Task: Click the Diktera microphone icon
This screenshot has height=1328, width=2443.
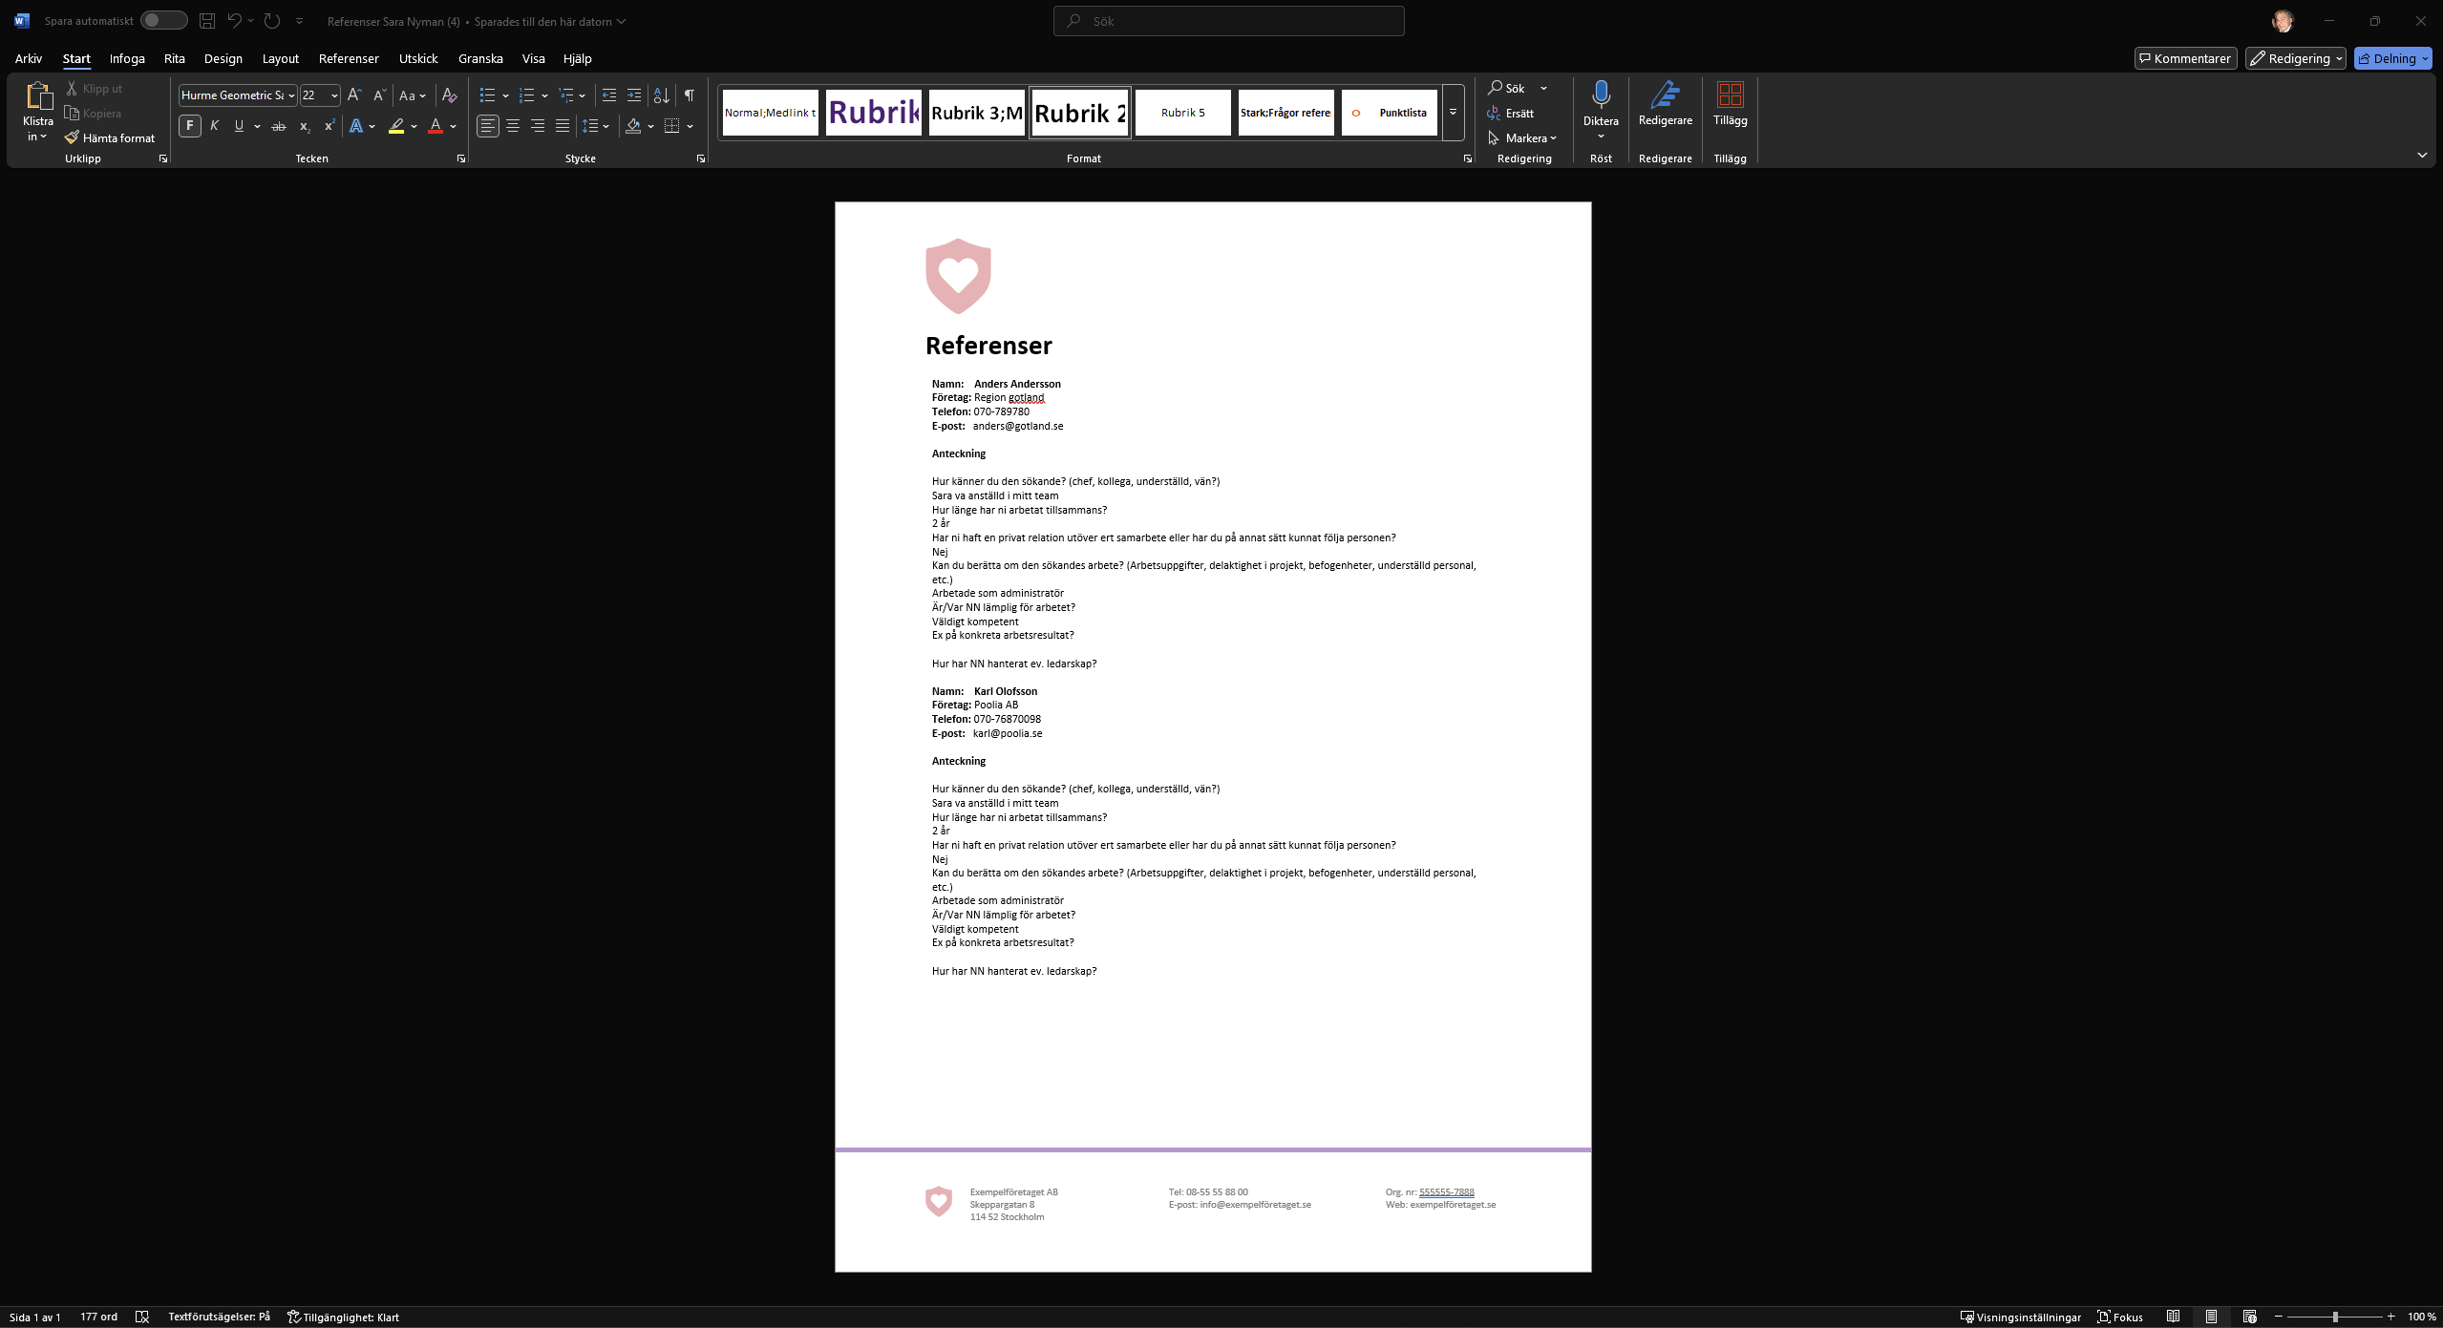Action: 1601,95
